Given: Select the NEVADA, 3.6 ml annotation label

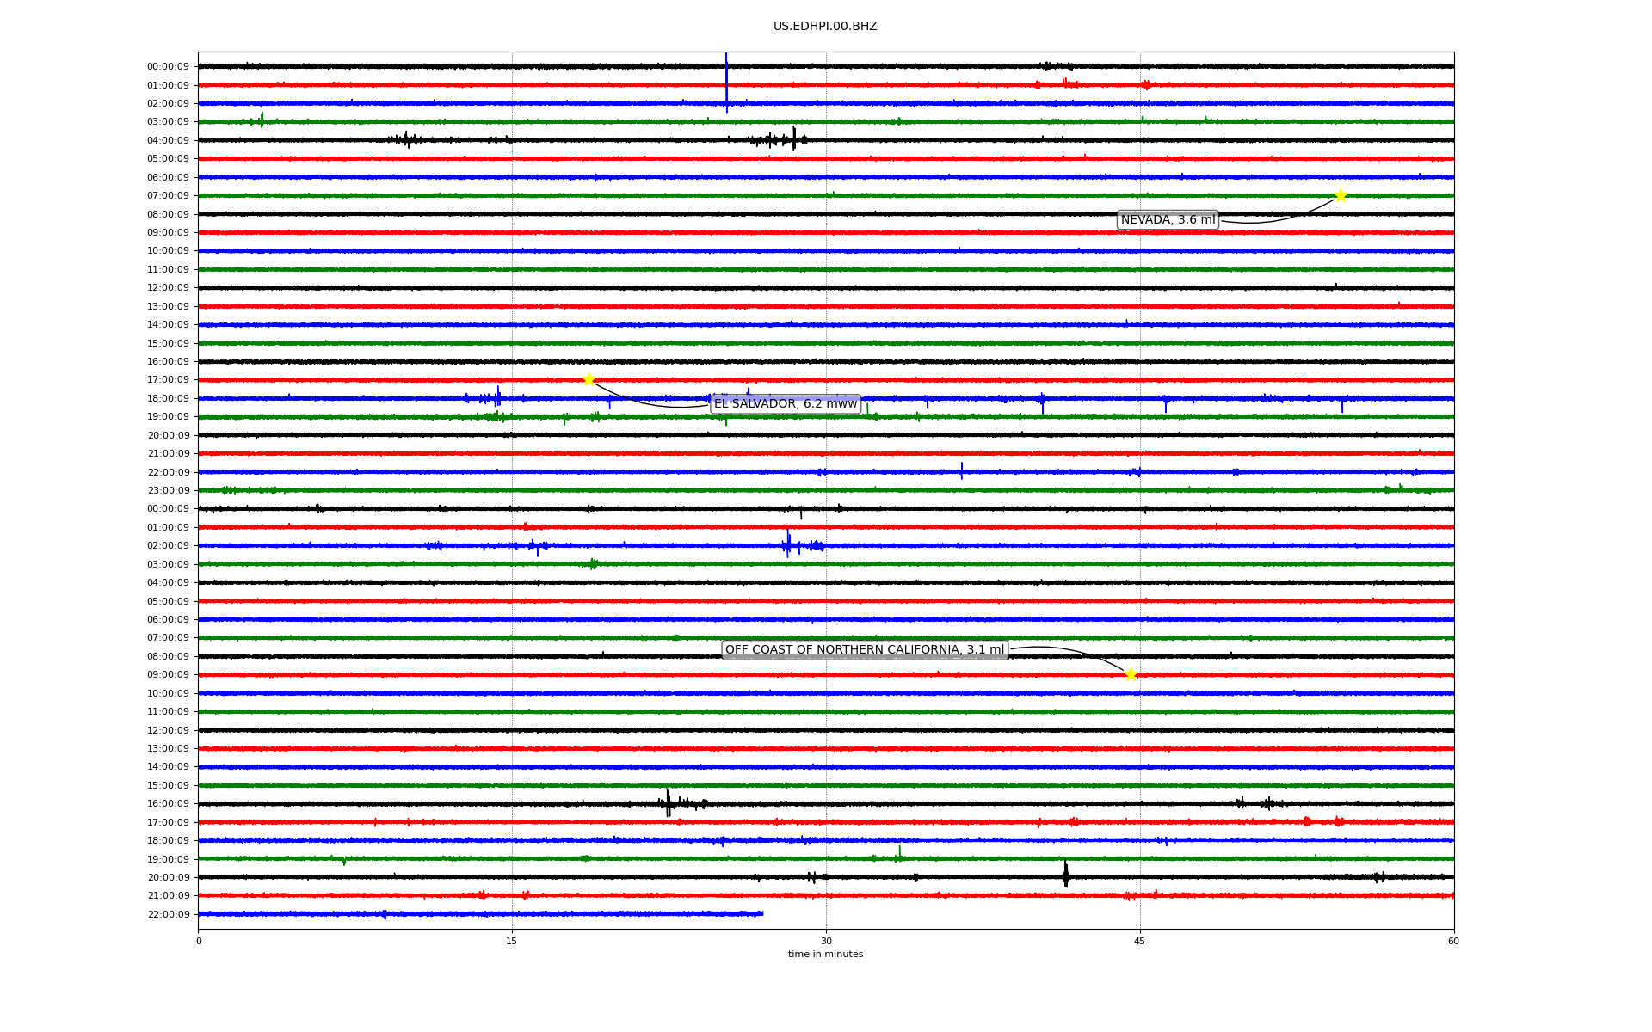Looking at the screenshot, I should 1168,220.
